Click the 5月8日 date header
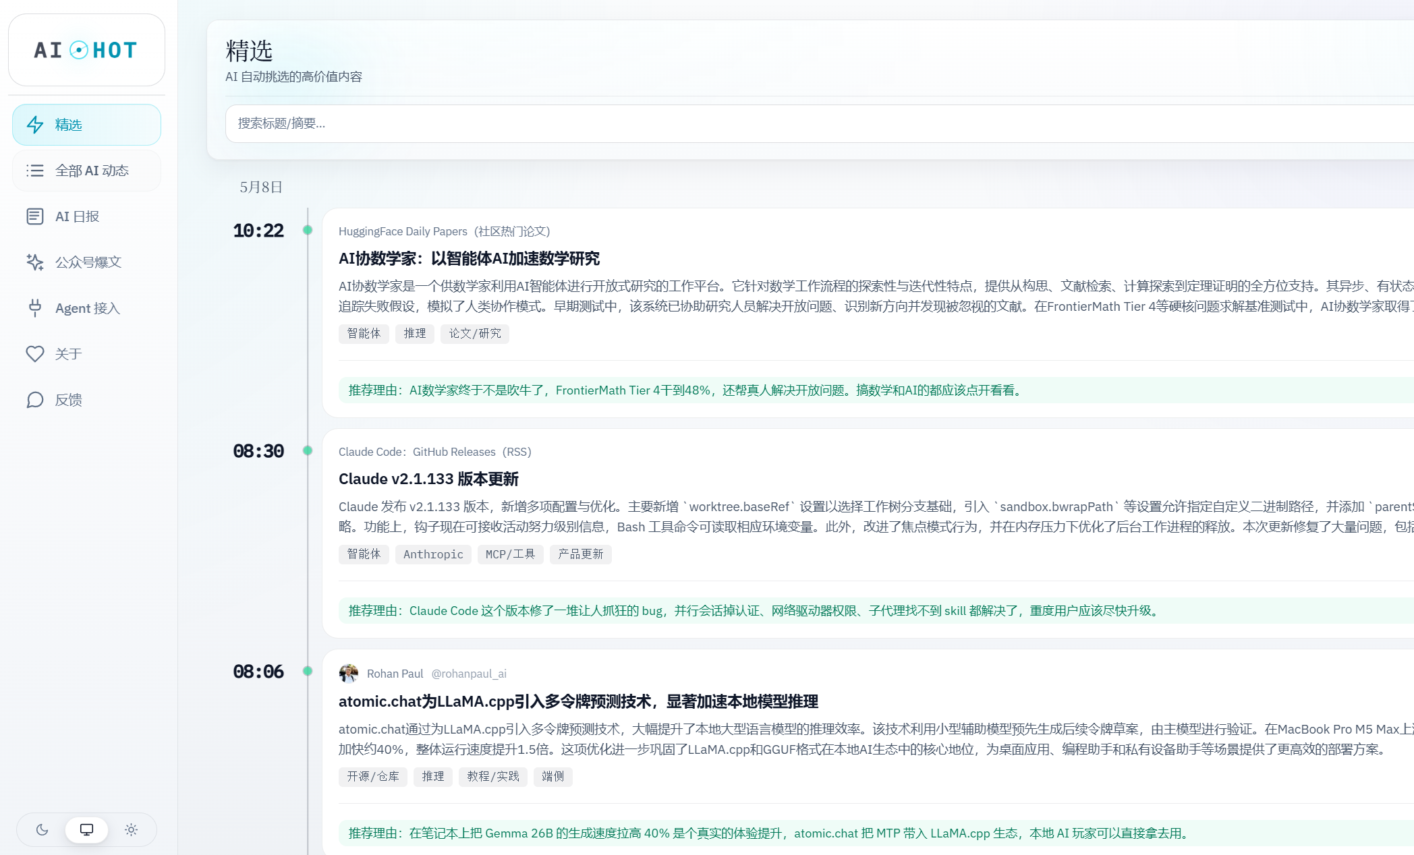 pyautogui.click(x=261, y=187)
